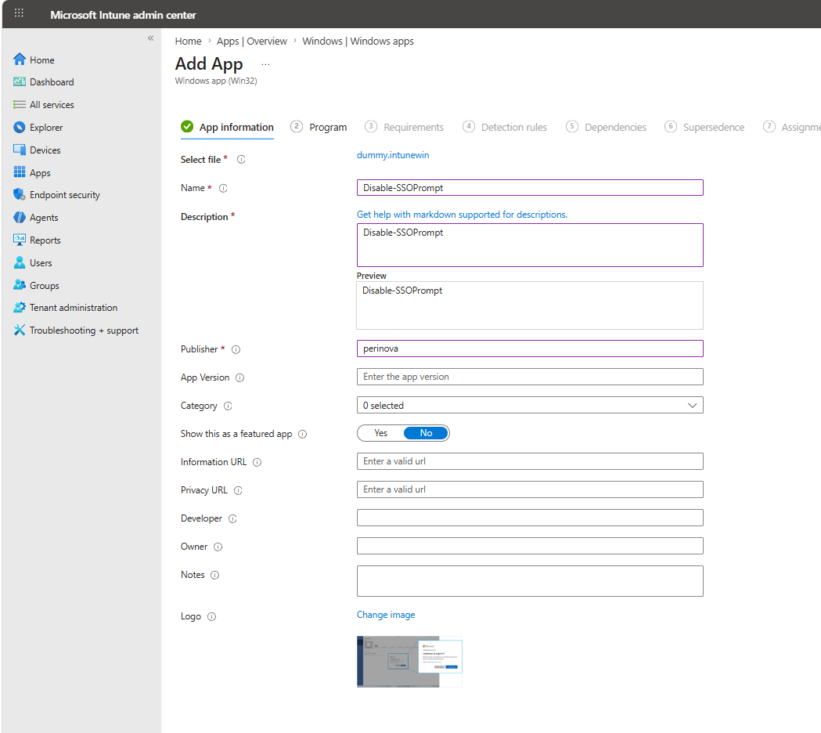Show info tooltip next to Owner

point(218,547)
